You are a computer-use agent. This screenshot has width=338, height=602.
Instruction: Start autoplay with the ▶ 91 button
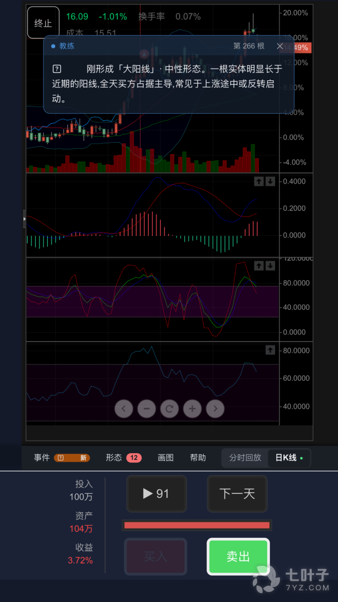156,494
